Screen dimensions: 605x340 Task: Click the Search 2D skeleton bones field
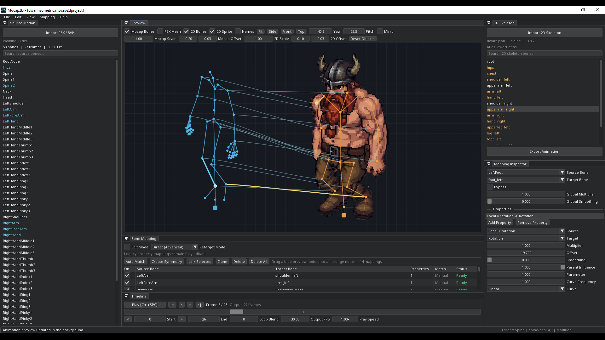(544, 54)
